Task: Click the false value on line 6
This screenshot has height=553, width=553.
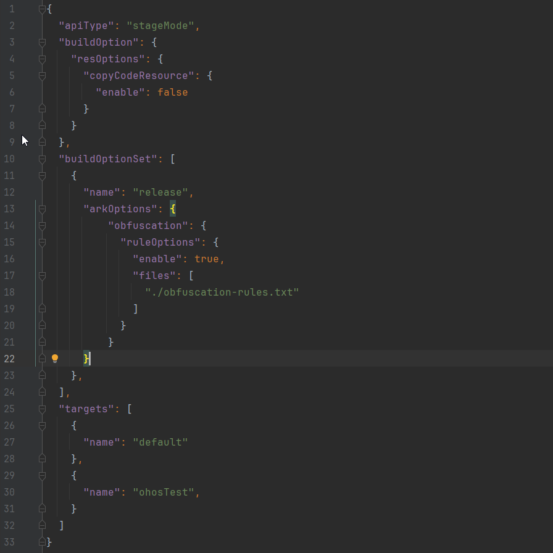Action: tap(172, 93)
